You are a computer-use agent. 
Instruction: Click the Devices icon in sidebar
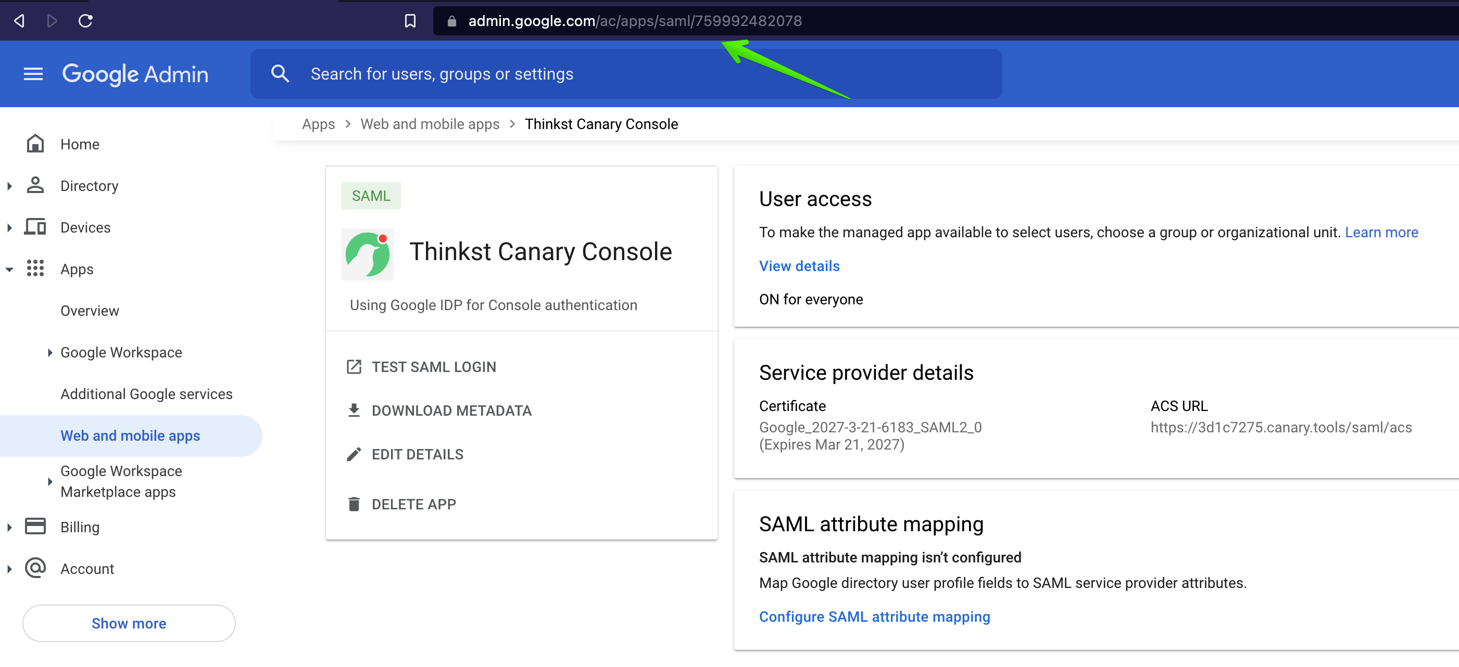click(x=35, y=227)
